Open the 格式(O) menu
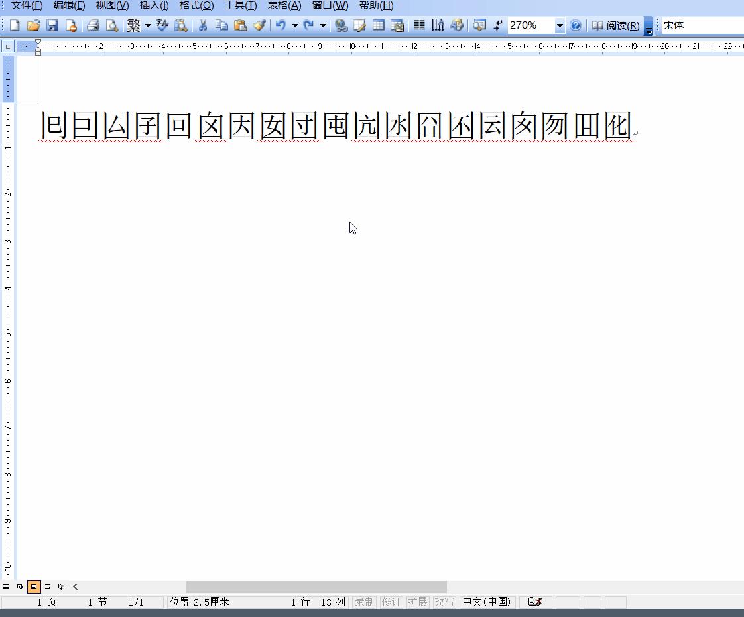 point(196,6)
